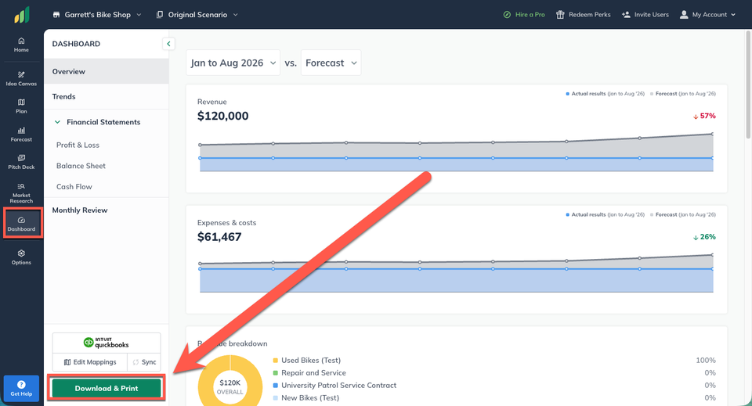Viewport: 752px width, 406px height.
Task: Open the Forecast section
Action: [x=21, y=135]
